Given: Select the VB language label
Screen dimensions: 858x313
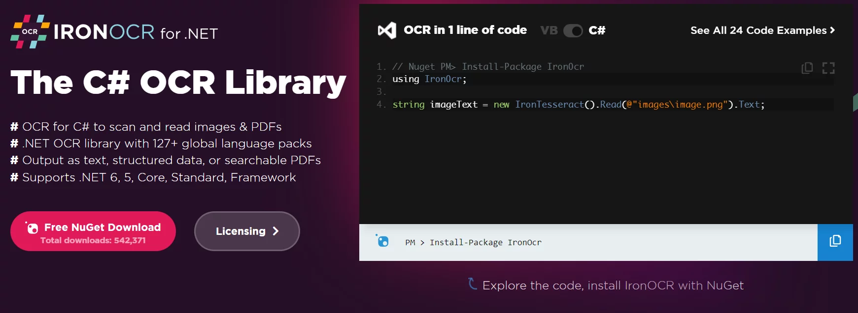Looking at the screenshot, I should coord(549,30).
